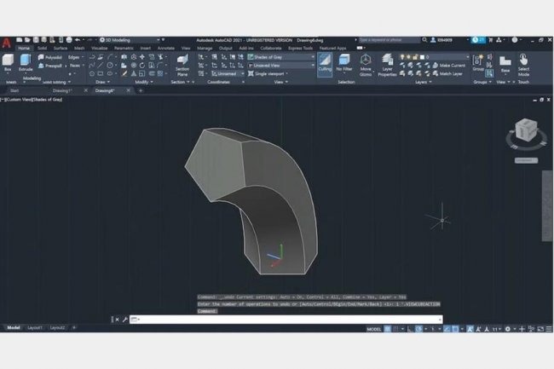The width and height of the screenshot is (554, 369).
Task: Open the Single viewport dropdown
Action: coord(268,74)
